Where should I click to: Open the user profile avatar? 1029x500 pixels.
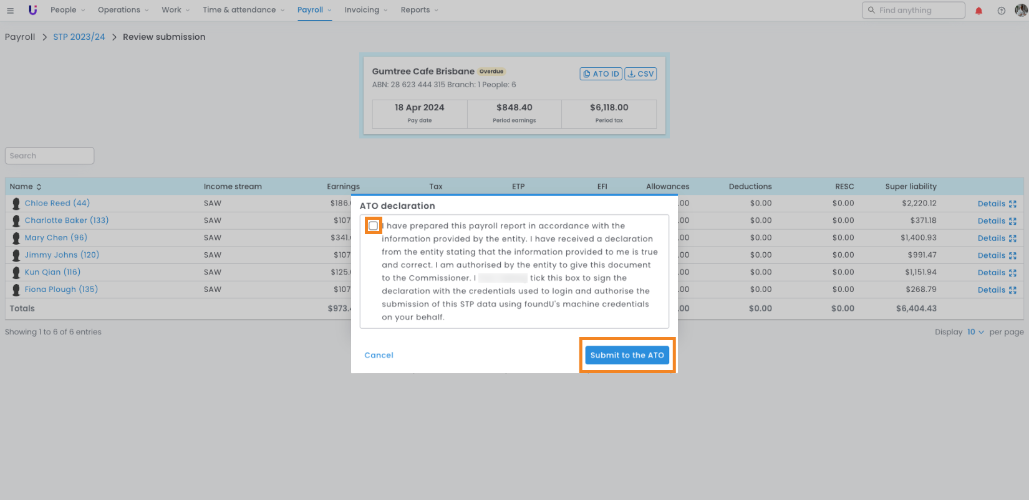pos(1020,10)
